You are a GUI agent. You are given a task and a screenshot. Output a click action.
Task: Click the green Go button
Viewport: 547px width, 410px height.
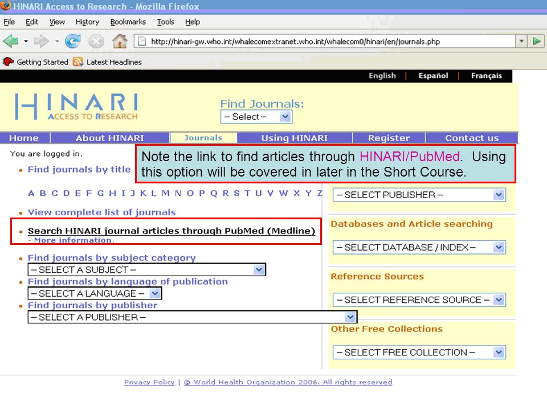(537, 42)
